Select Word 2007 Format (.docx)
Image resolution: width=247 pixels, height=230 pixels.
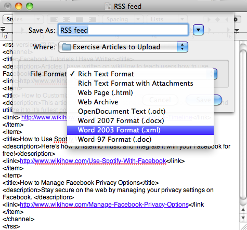140,121
